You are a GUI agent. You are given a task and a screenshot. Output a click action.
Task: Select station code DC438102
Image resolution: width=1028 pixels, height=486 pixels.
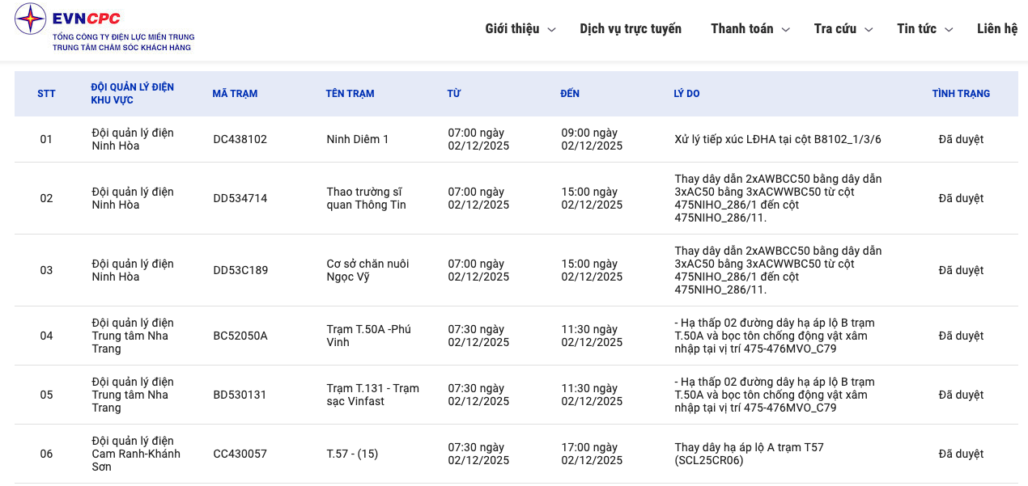(x=240, y=139)
